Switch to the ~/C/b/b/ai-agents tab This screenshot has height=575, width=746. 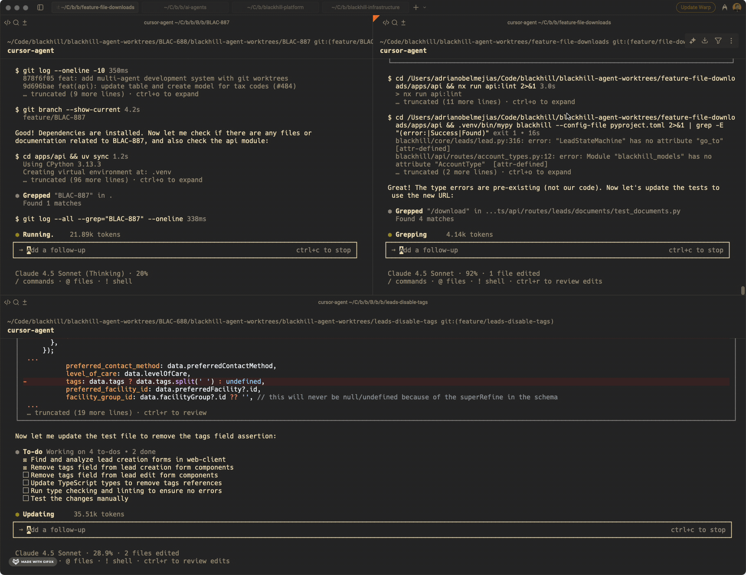tap(185, 7)
